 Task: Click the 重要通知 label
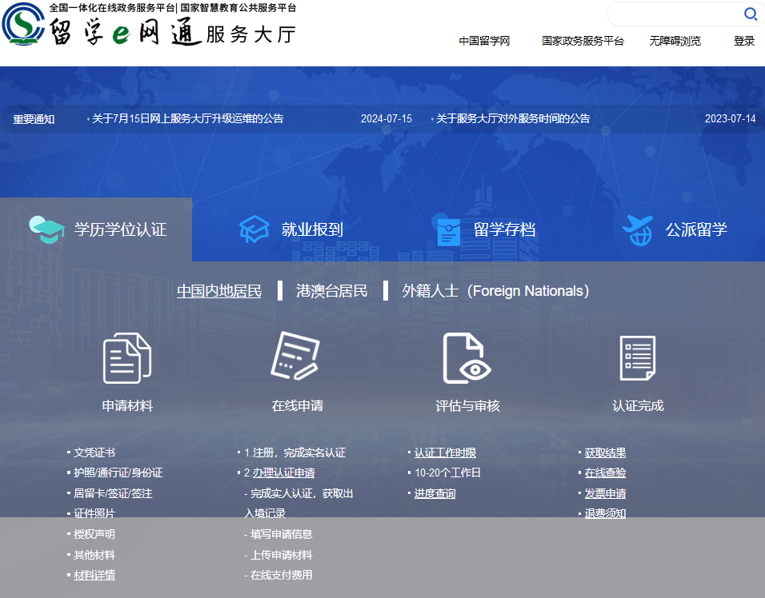point(34,119)
